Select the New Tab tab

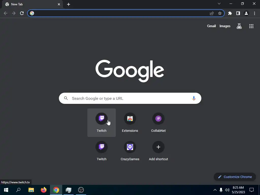32,4
